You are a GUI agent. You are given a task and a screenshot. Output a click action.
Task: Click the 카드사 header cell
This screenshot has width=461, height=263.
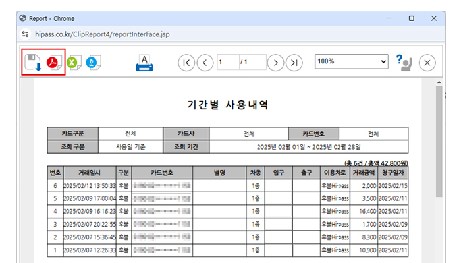tap(186, 134)
